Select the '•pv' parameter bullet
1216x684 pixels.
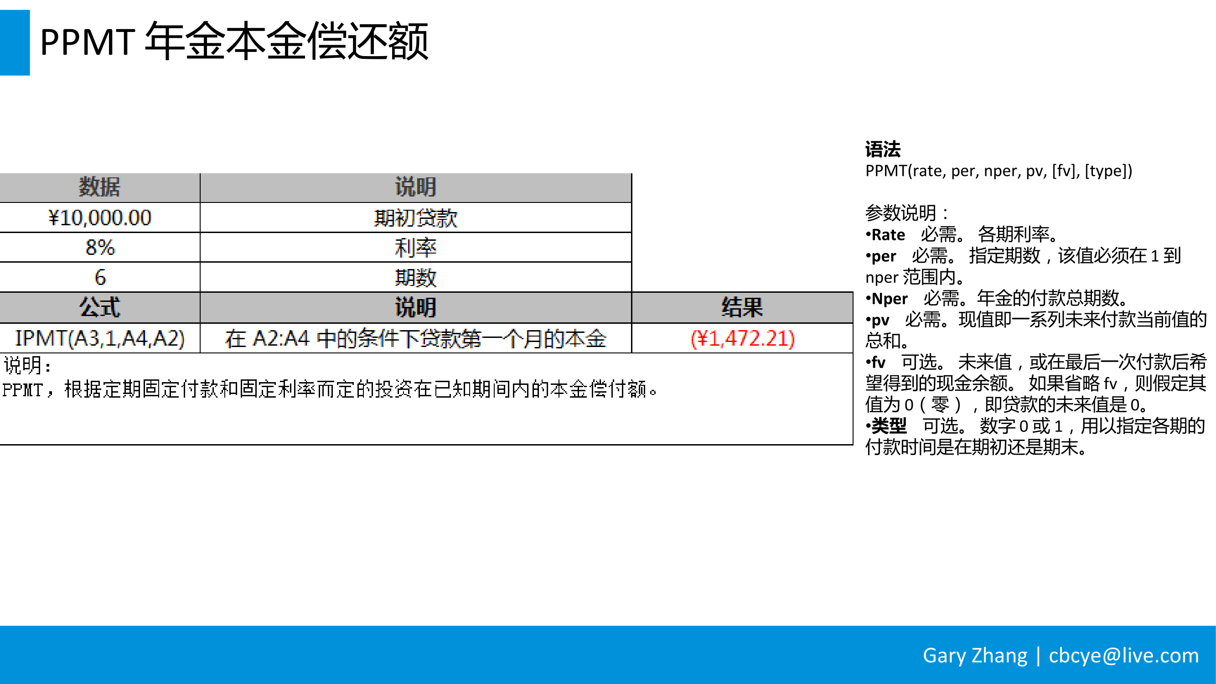coord(1036,330)
